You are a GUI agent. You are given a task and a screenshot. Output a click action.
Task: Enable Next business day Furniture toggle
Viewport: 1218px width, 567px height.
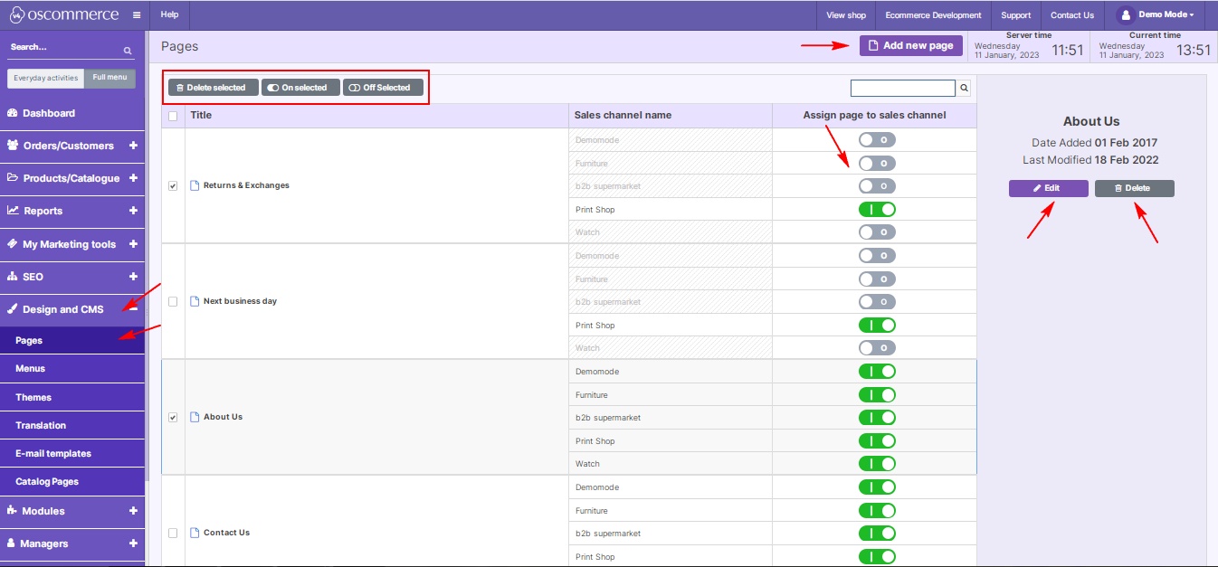click(877, 279)
